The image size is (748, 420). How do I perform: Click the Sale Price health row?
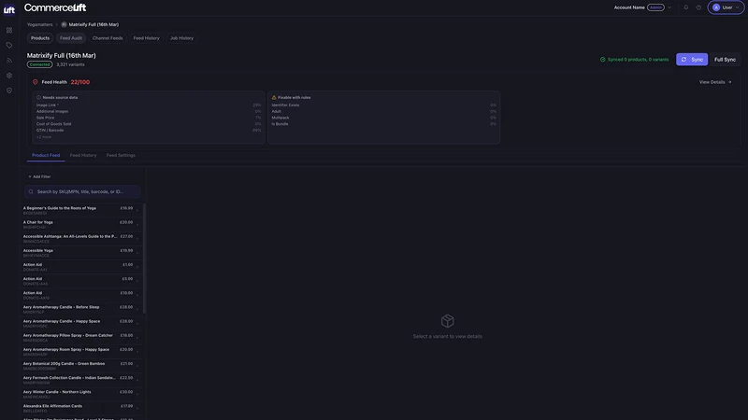(x=149, y=118)
